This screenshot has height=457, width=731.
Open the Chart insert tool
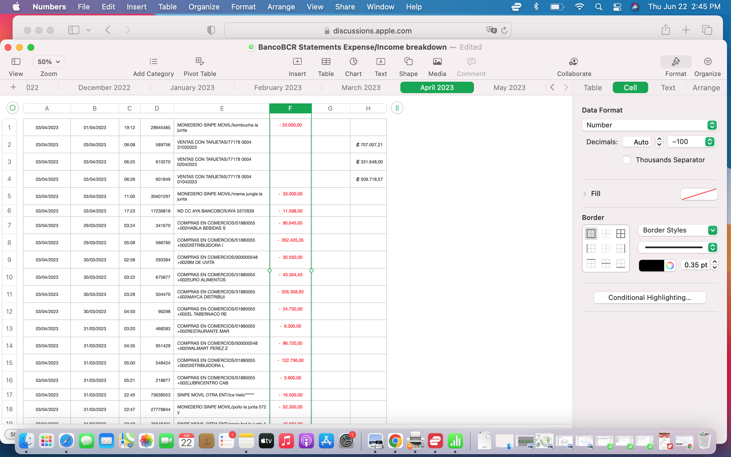353,62
